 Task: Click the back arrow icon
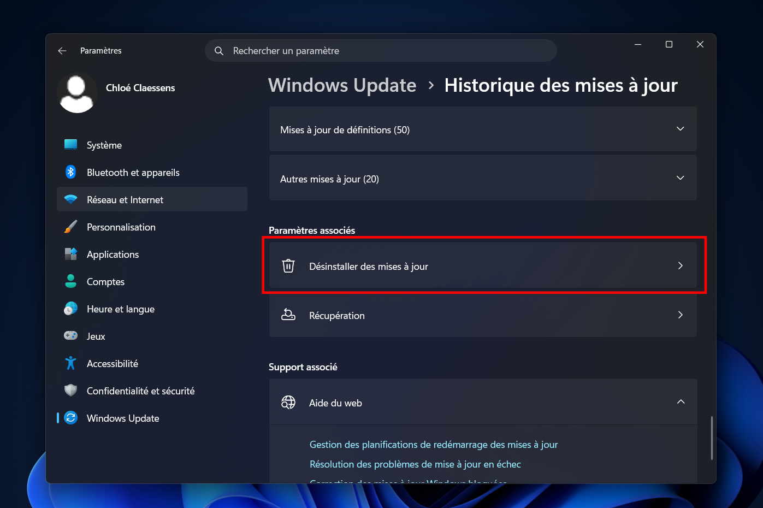point(62,51)
